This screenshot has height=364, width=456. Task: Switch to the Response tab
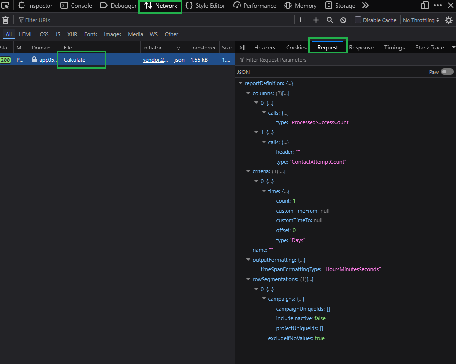tap(361, 48)
